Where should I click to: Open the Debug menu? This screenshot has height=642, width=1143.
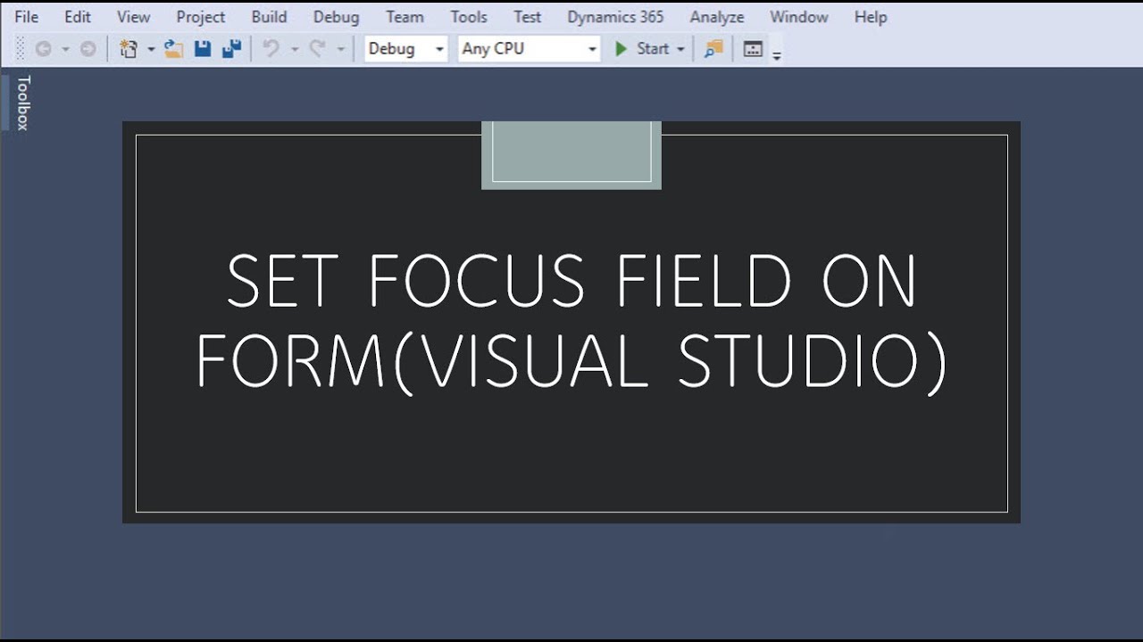click(336, 17)
